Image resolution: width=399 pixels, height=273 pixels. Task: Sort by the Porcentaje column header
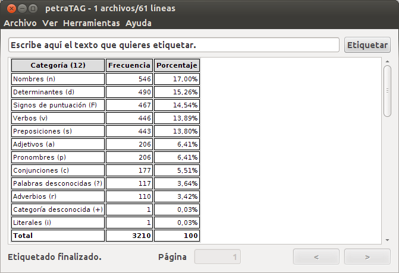(x=177, y=65)
